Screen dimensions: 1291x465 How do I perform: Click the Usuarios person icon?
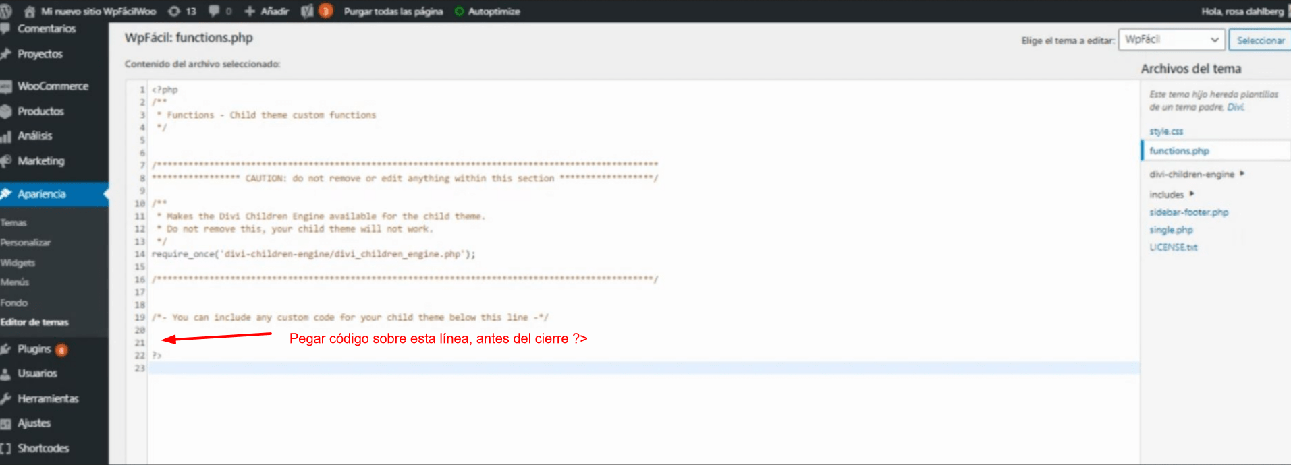5,373
